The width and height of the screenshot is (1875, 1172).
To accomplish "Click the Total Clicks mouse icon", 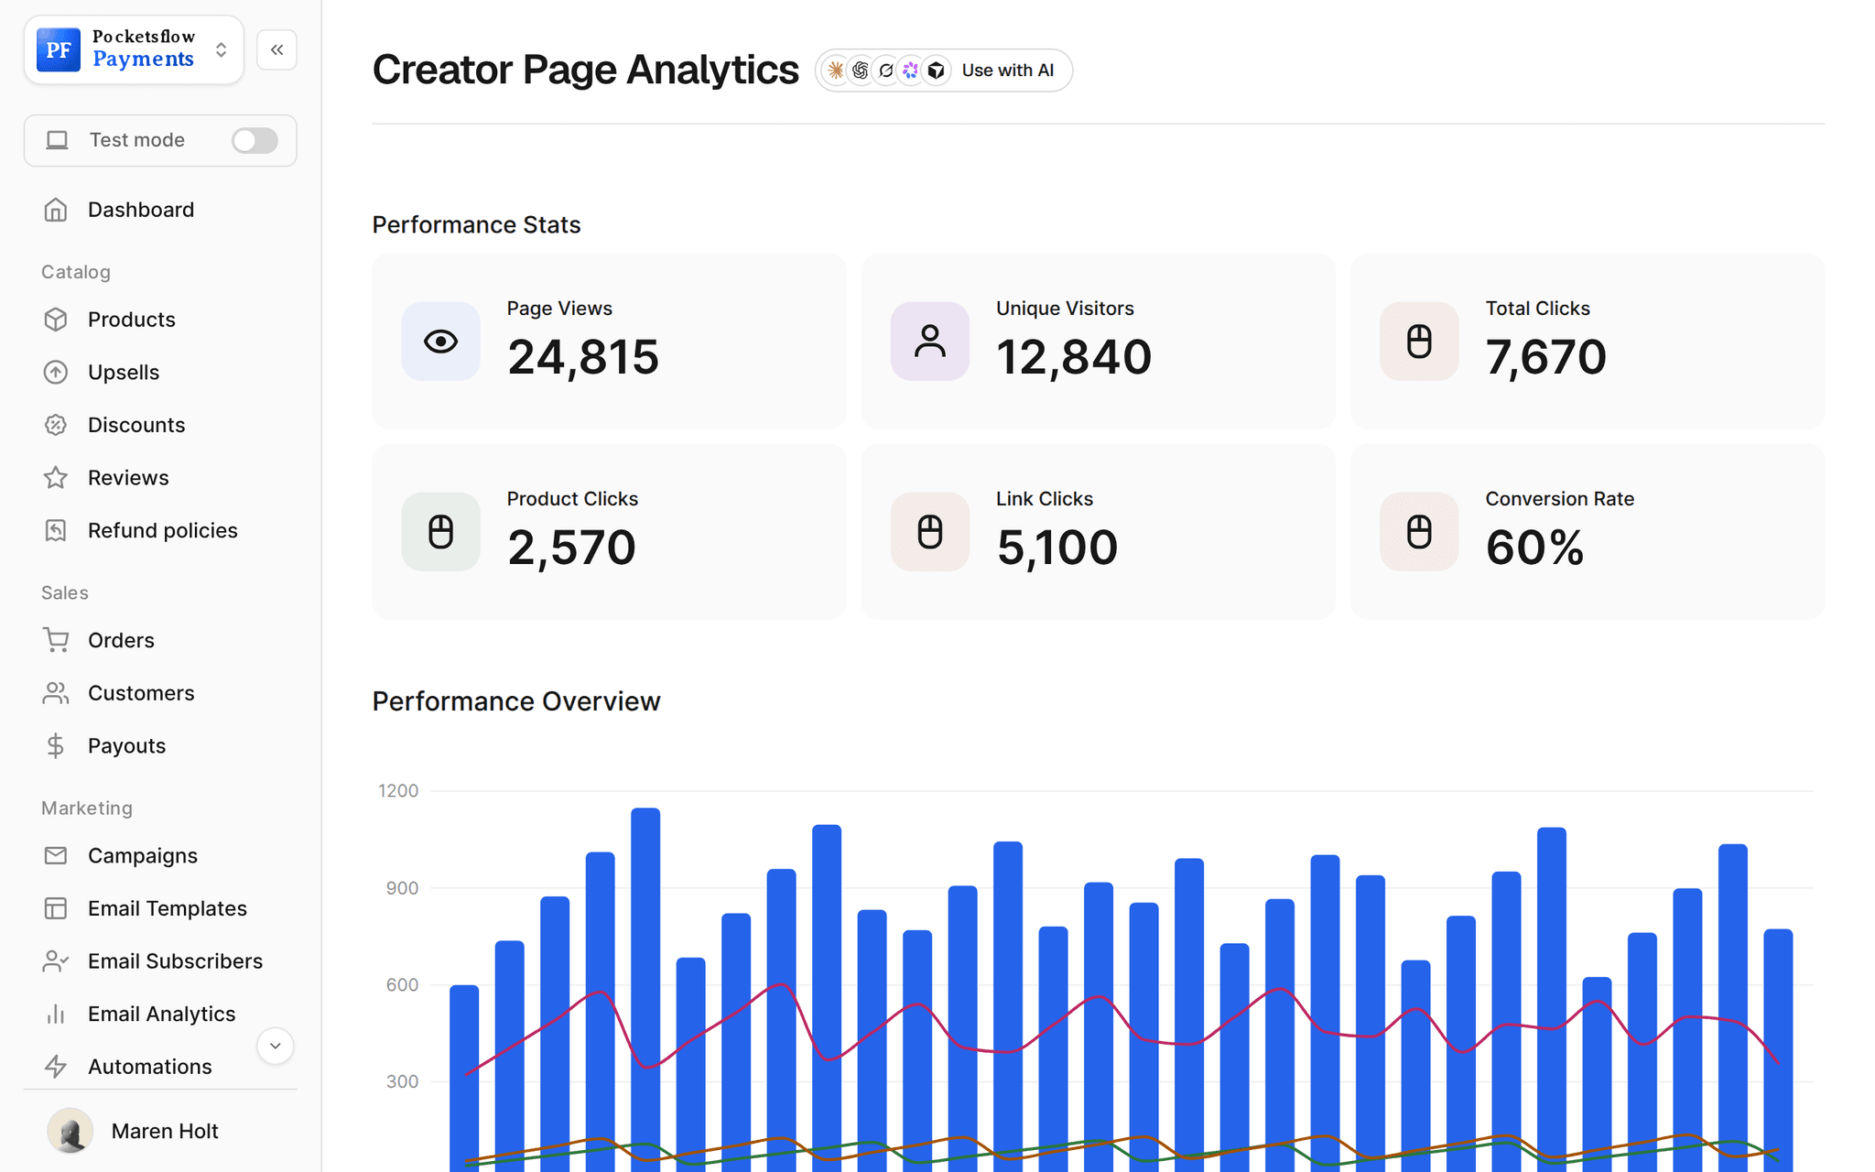I will click(1419, 342).
